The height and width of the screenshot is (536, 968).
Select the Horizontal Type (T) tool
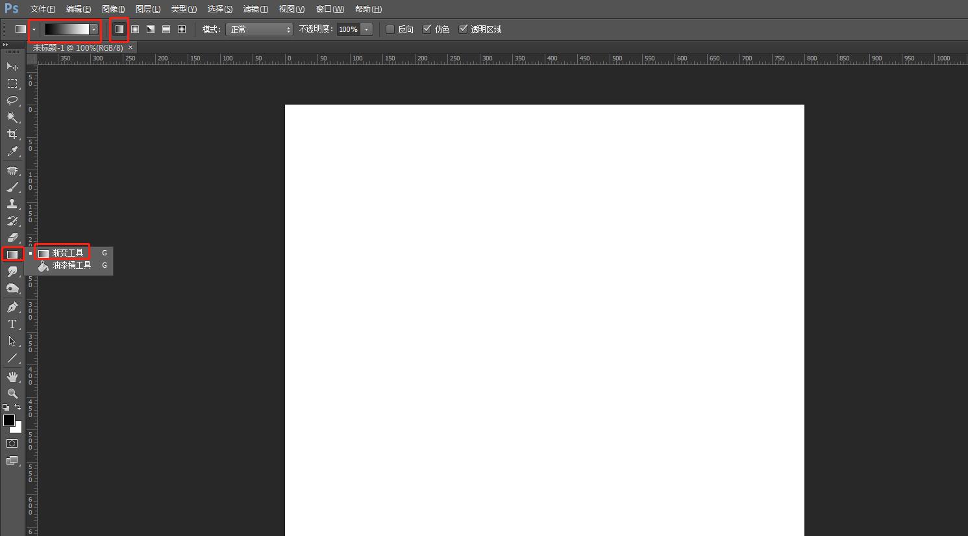point(12,324)
